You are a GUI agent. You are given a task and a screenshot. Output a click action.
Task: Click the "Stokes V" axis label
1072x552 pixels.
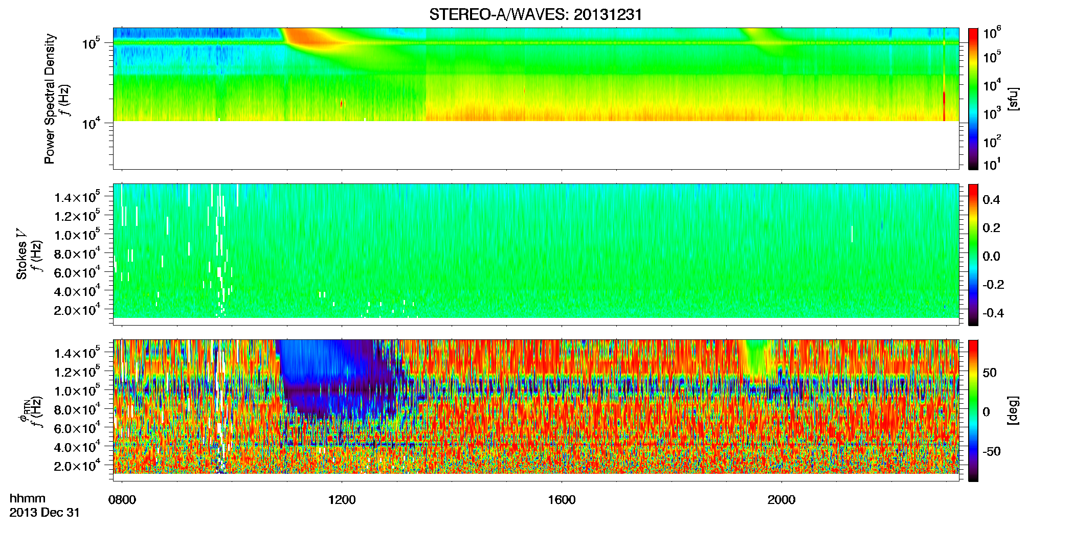(x=21, y=254)
